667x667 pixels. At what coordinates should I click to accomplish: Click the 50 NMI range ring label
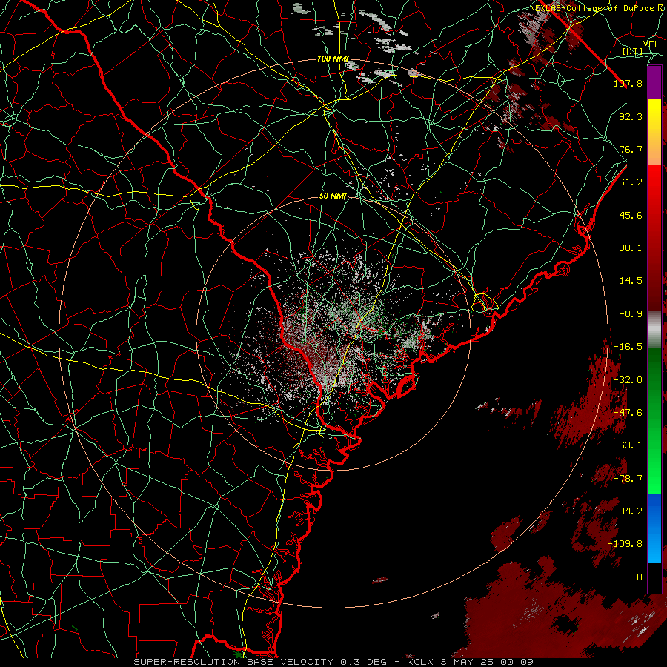tap(333, 196)
